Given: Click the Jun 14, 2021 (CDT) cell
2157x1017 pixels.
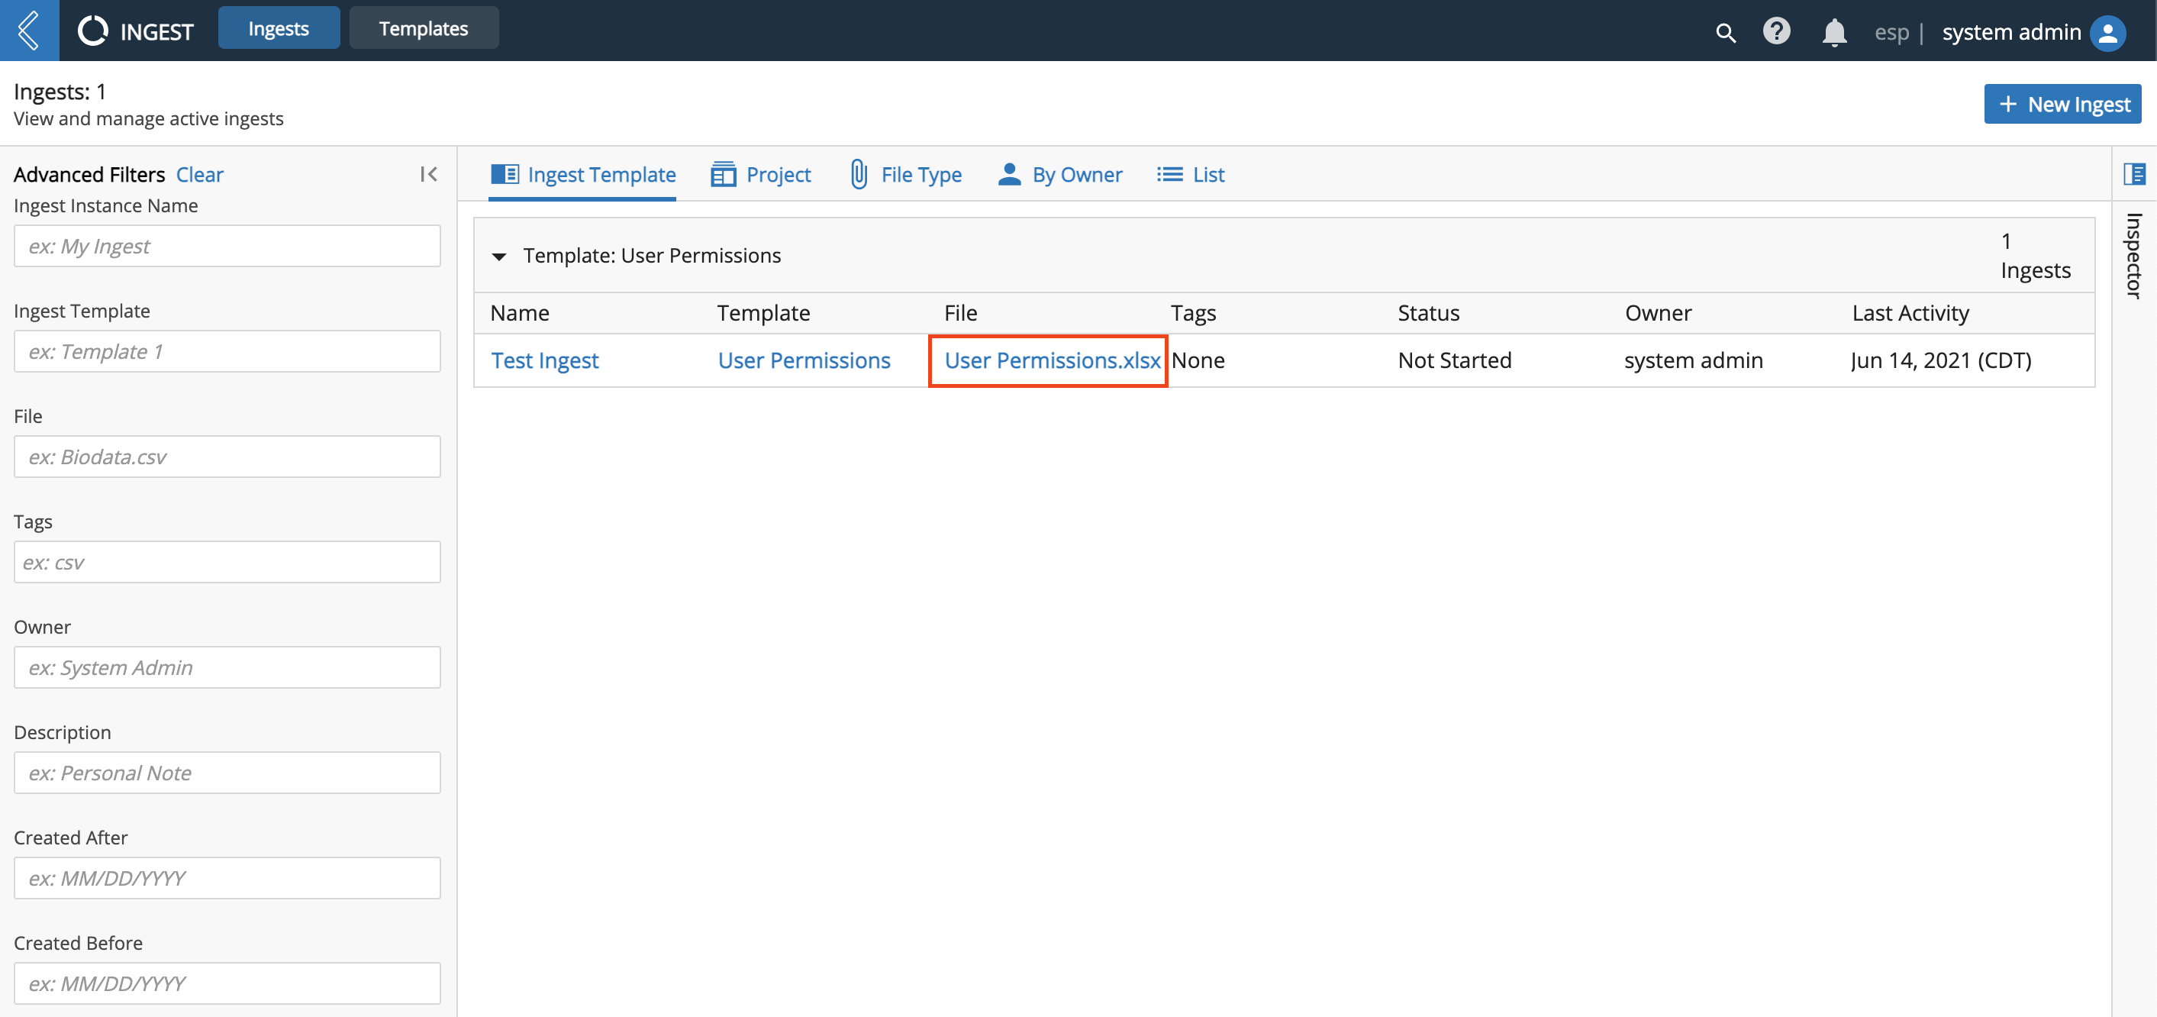Looking at the screenshot, I should click(1941, 360).
